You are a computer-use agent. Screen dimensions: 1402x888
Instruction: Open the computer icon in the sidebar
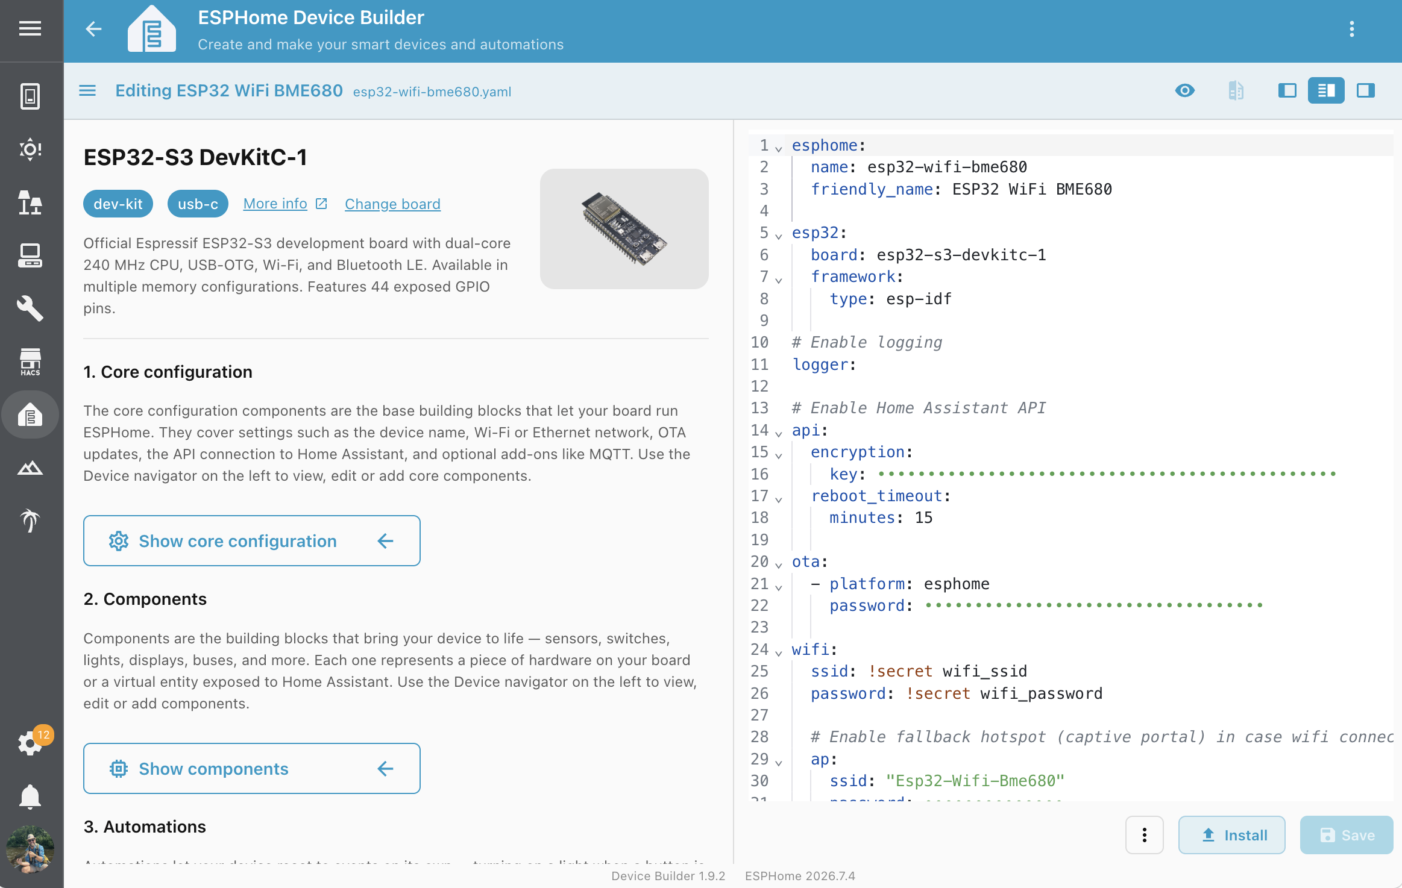click(30, 255)
